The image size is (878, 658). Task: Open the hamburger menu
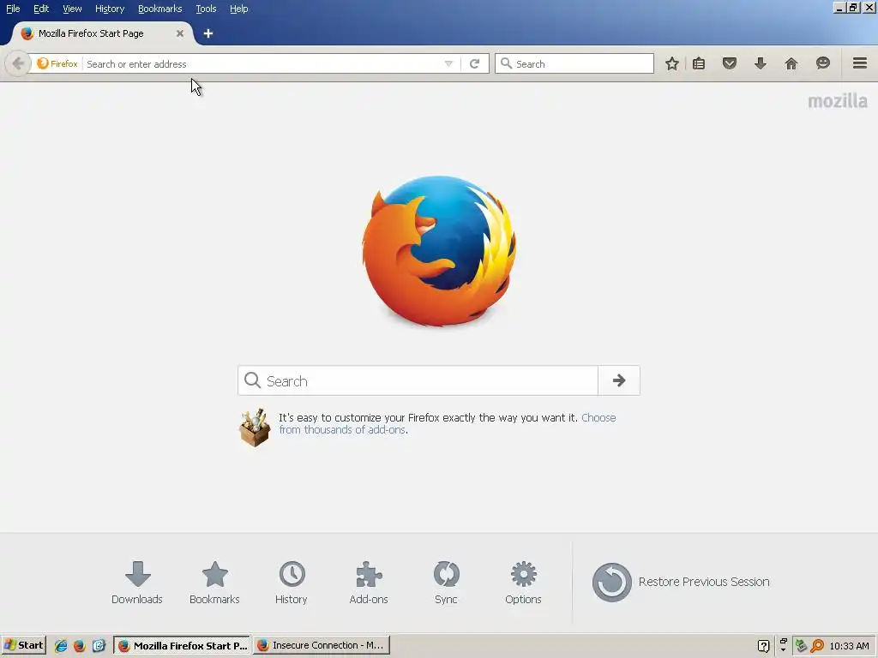859,63
